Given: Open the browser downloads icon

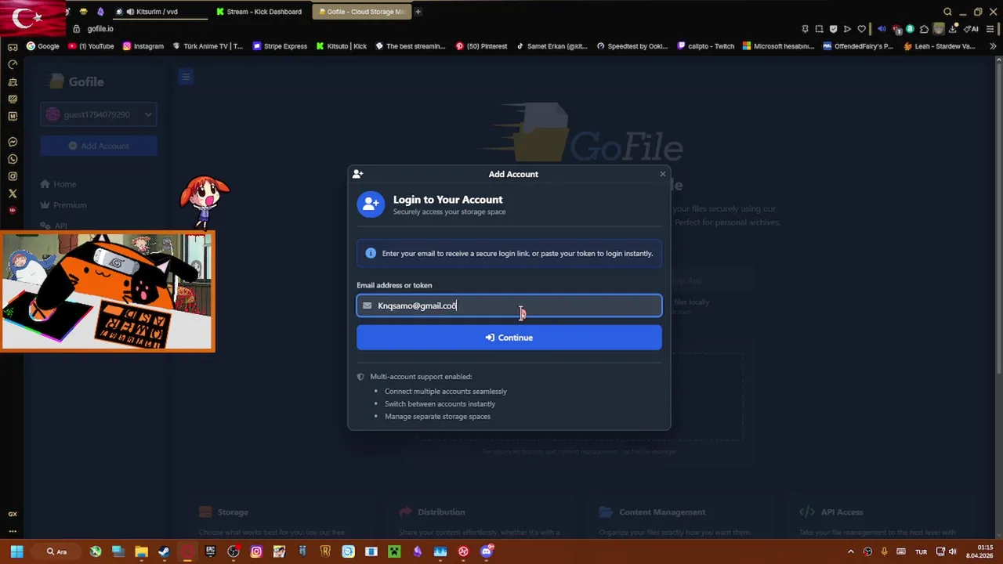Looking at the screenshot, I should pos(954,29).
